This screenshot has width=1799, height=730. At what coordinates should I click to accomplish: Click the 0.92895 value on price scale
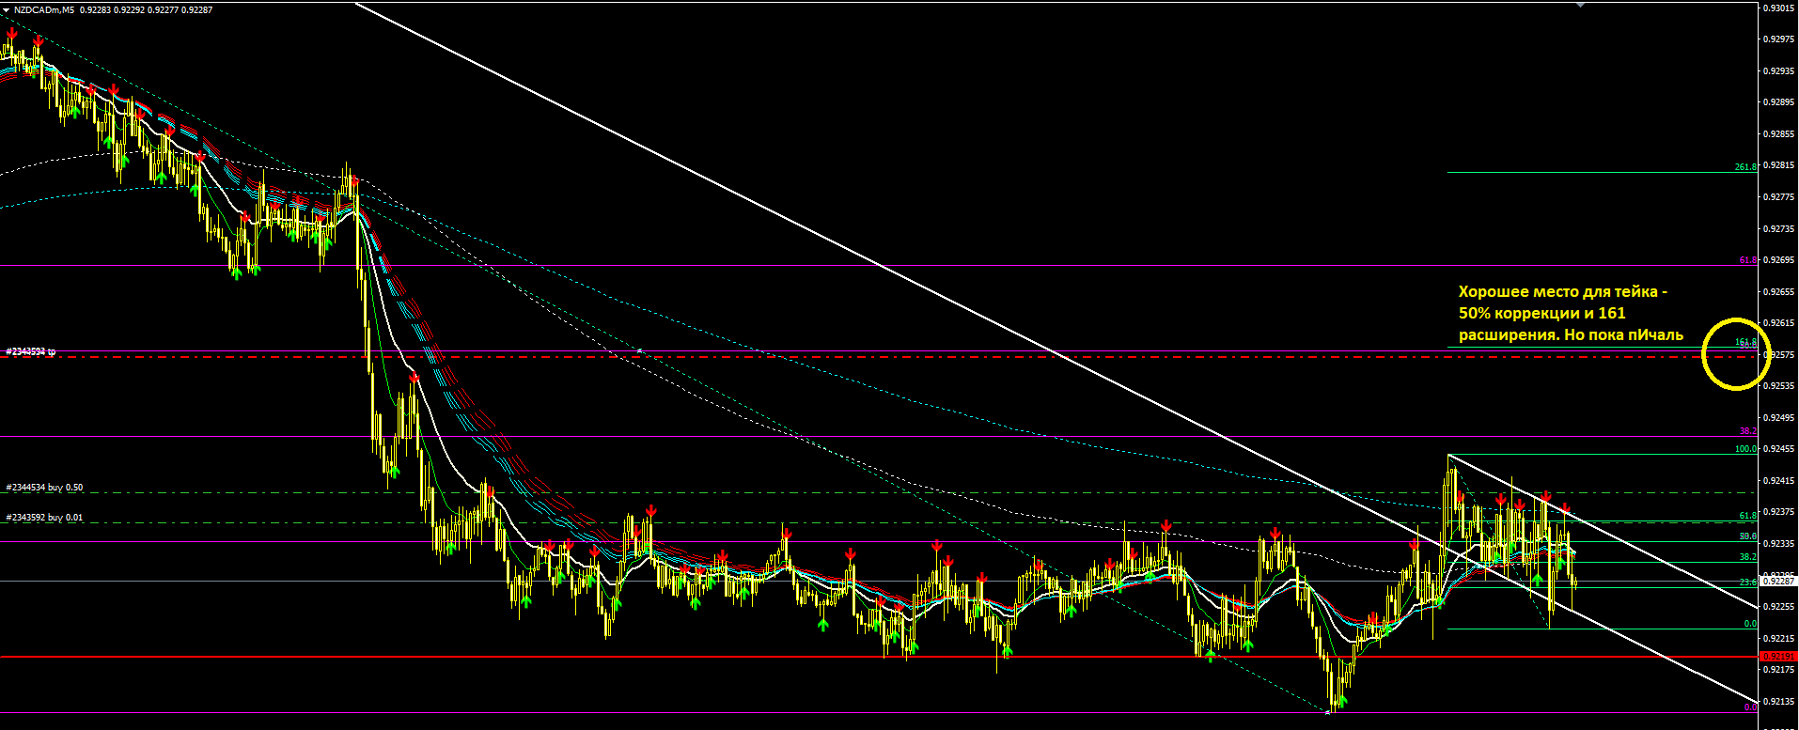coord(1778,102)
